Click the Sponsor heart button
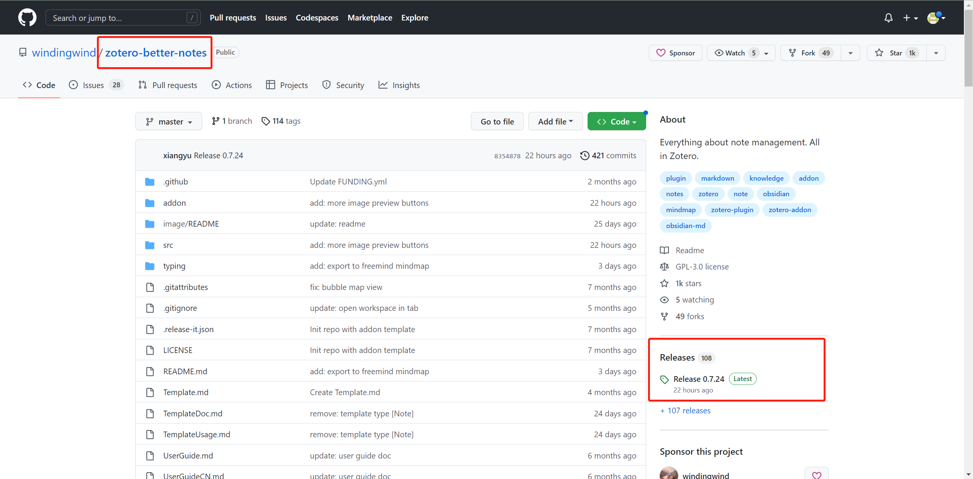 (675, 53)
